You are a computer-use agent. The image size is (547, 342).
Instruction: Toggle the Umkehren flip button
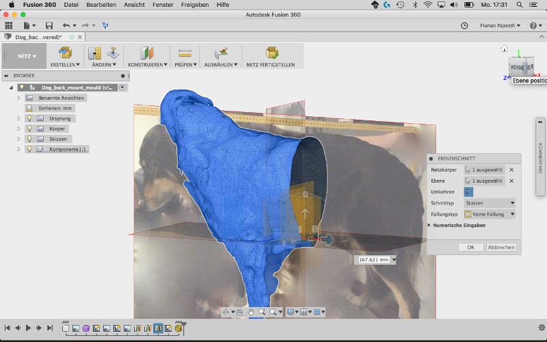pos(468,192)
